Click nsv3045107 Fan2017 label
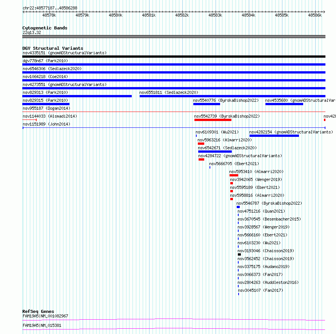Screen dimensions: 336x334 tap(260, 290)
